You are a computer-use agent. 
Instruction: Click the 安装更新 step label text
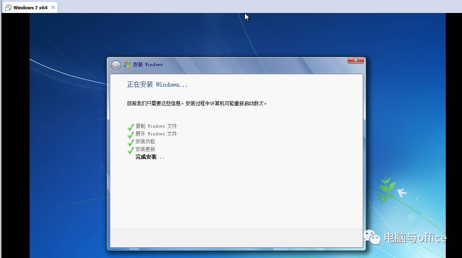145,149
